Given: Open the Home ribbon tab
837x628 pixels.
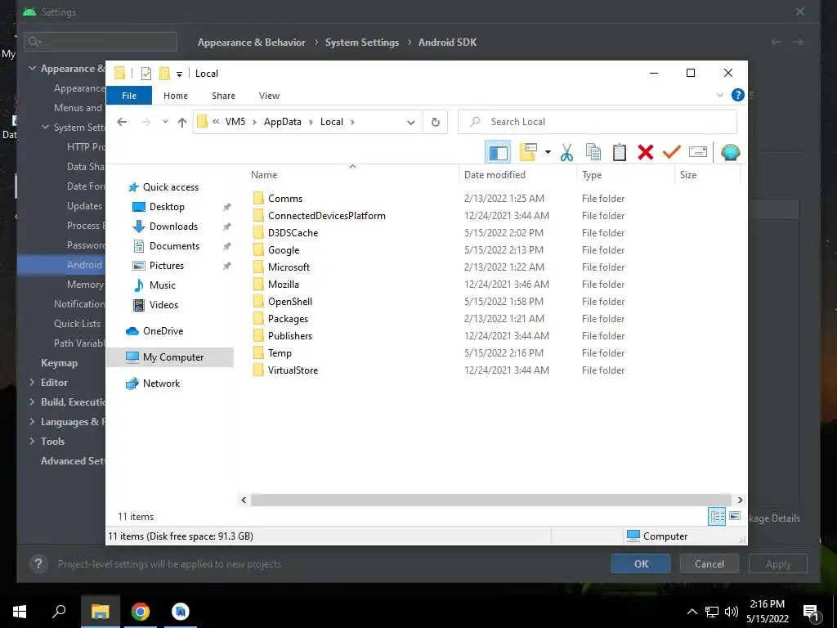Looking at the screenshot, I should [176, 96].
